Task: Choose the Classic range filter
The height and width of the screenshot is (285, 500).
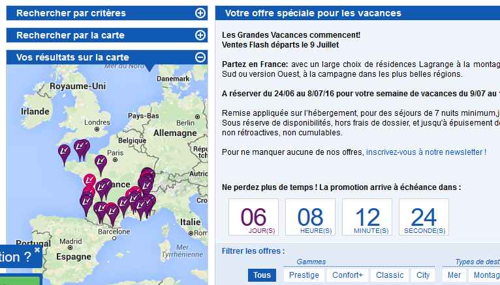Action: point(390,275)
